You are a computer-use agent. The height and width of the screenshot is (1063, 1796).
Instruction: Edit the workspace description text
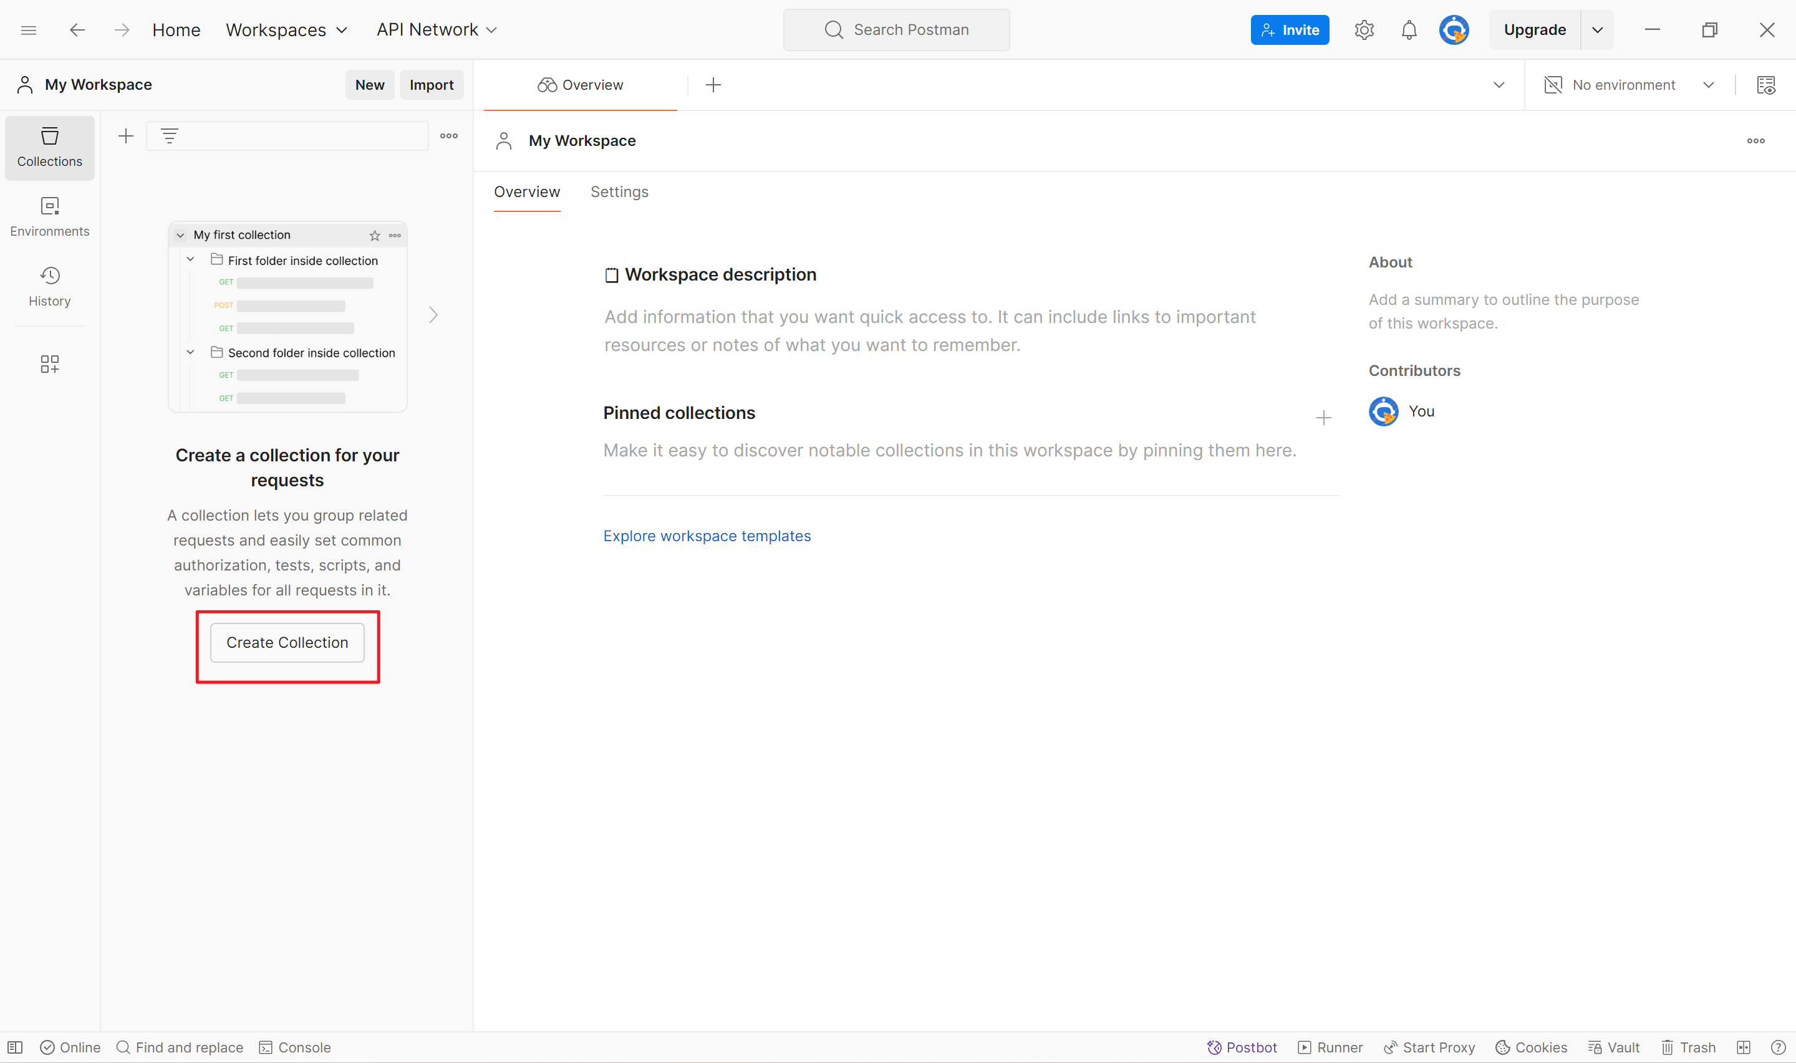pyautogui.click(x=930, y=331)
